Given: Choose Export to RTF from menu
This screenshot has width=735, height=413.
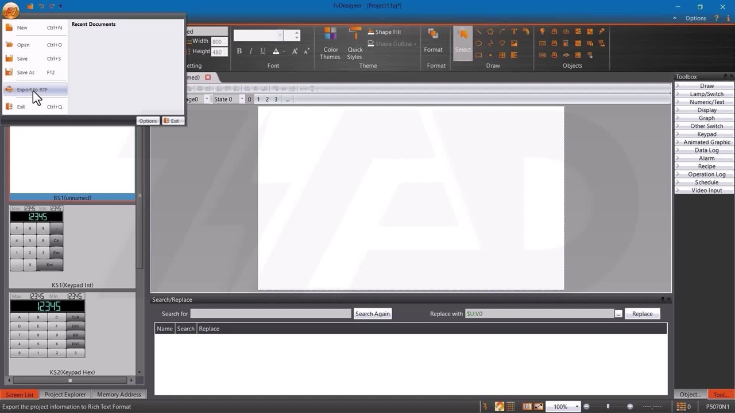Looking at the screenshot, I should click(32, 89).
